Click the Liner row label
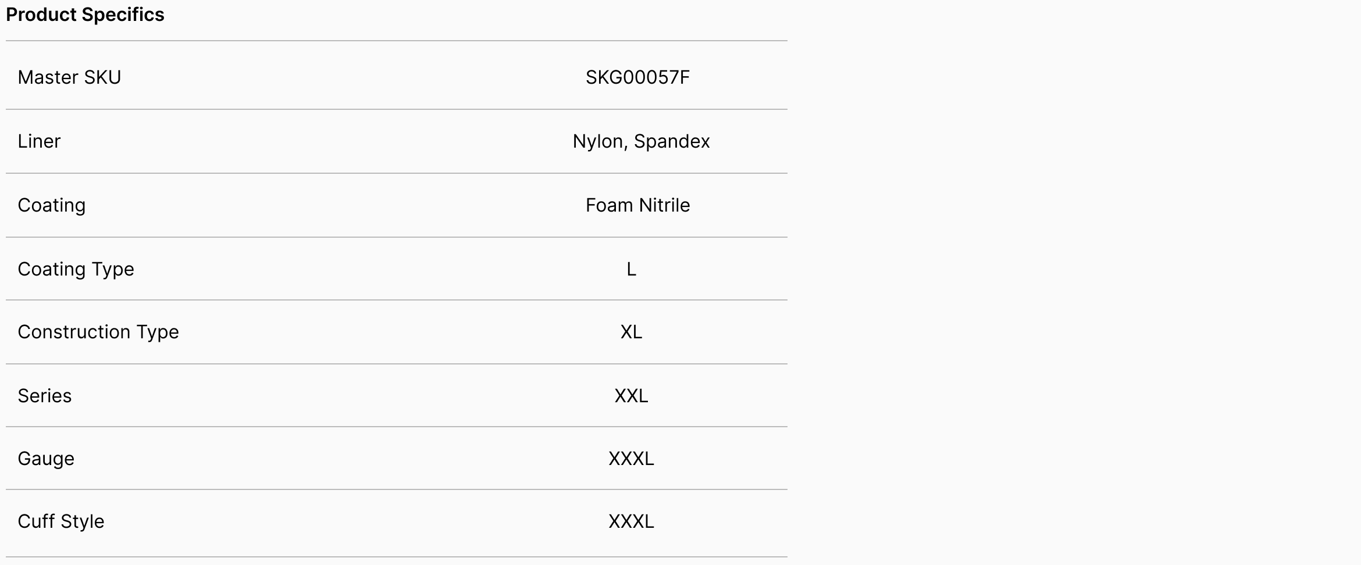The image size is (1361, 565). (39, 141)
